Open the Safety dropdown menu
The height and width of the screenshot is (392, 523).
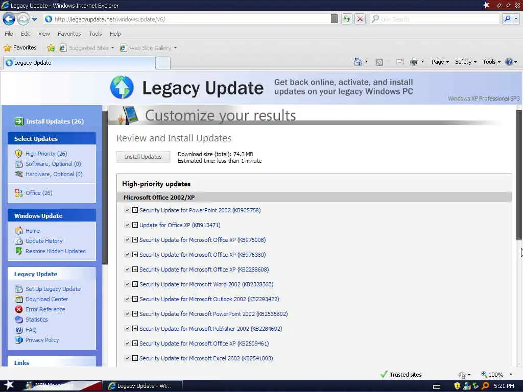(x=466, y=62)
